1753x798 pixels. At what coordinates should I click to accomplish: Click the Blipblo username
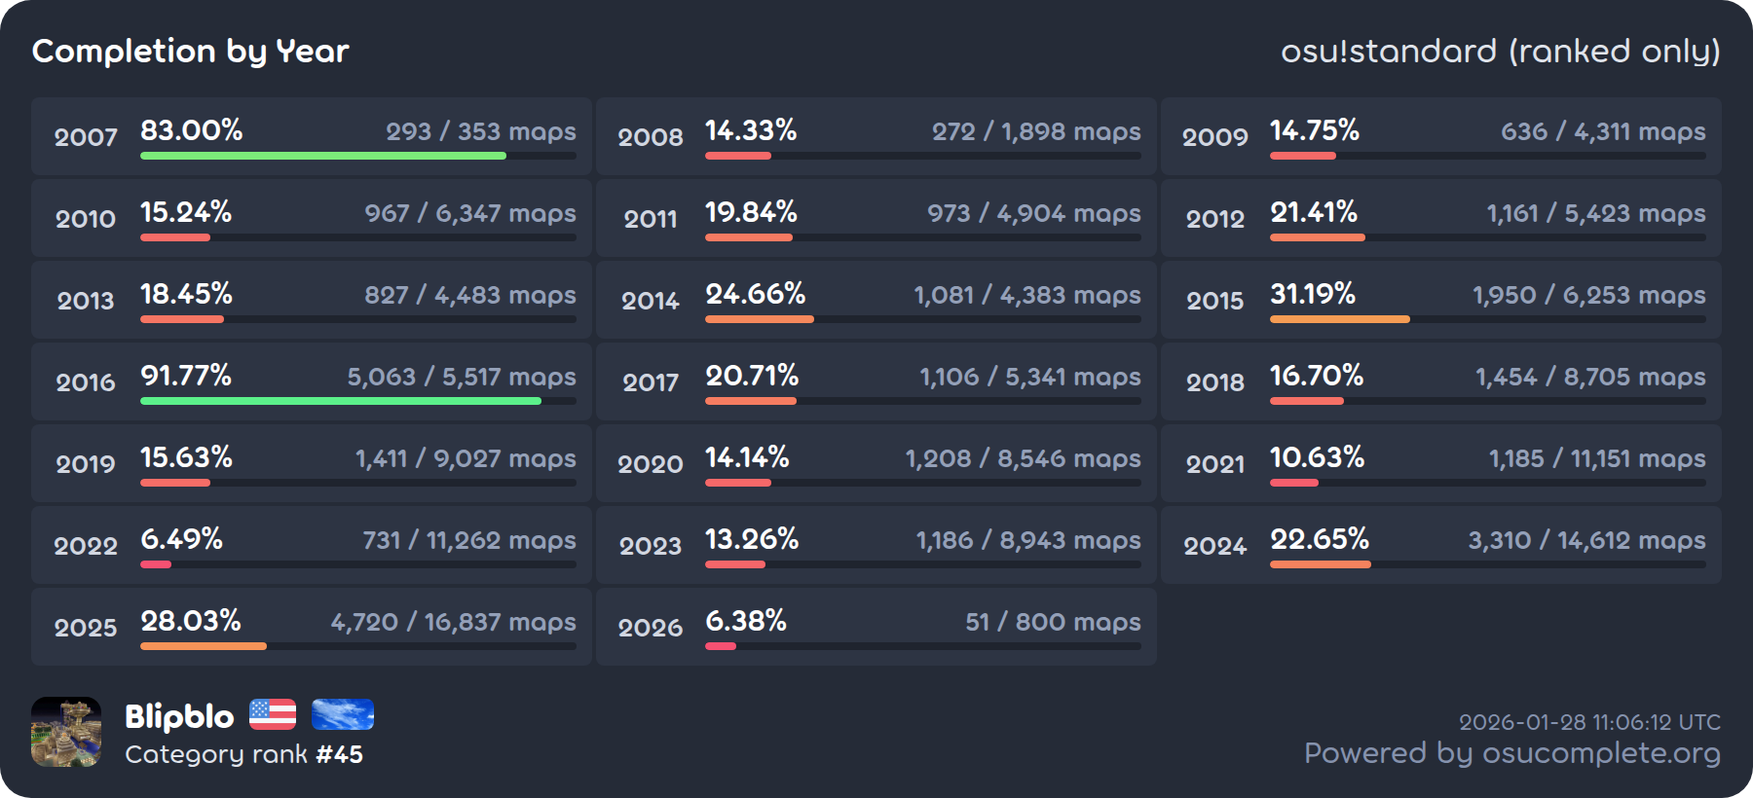[179, 717]
